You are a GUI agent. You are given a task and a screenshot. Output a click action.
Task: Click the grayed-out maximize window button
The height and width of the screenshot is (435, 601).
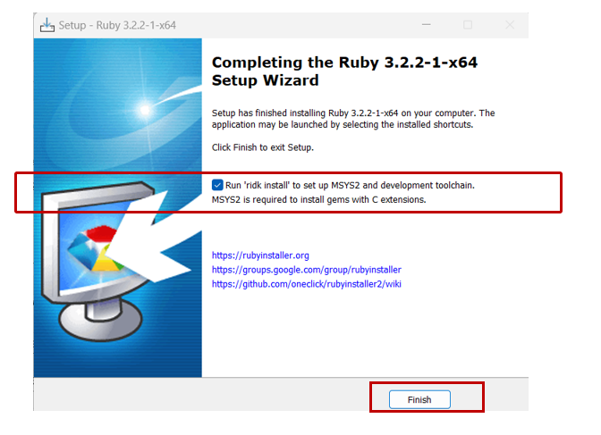pos(468,25)
